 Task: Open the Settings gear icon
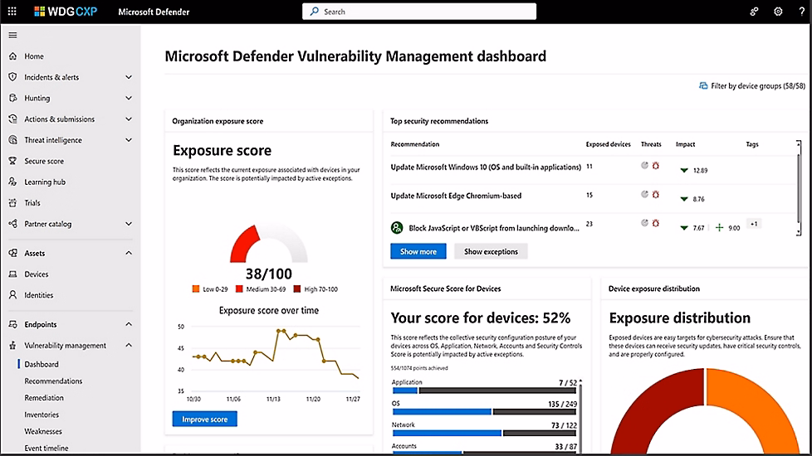tap(778, 12)
